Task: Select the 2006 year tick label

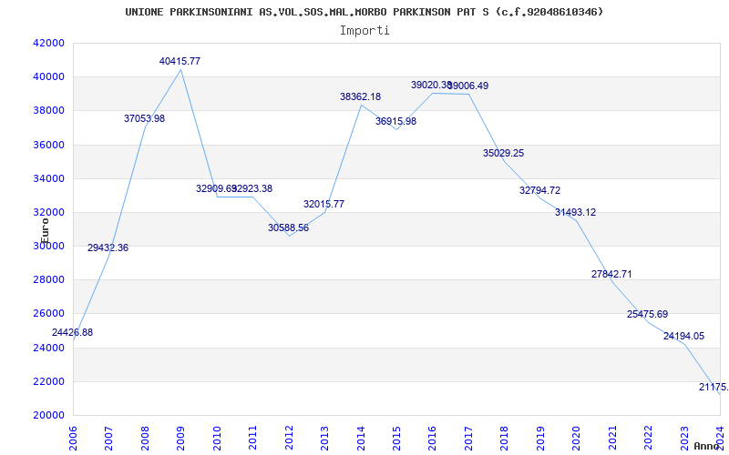Action: [x=73, y=438]
